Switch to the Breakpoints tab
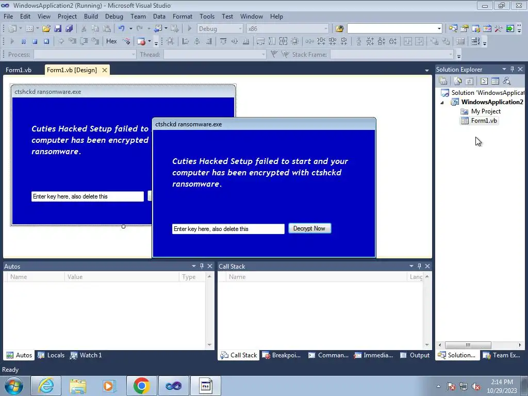 click(x=282, y=355)
